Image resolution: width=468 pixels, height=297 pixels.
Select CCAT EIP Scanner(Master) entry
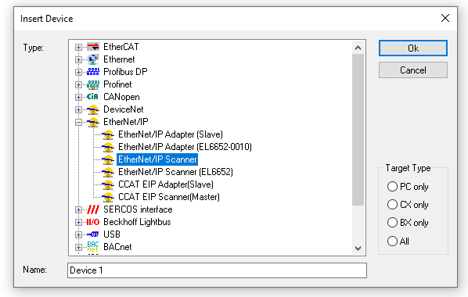coord(169,197)
